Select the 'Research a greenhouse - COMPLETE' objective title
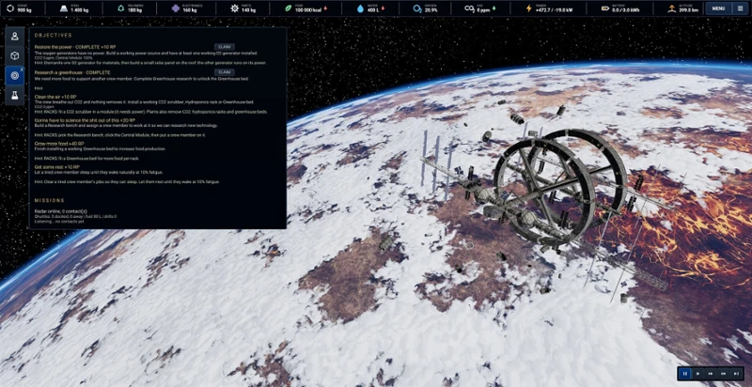 [72, 72]
